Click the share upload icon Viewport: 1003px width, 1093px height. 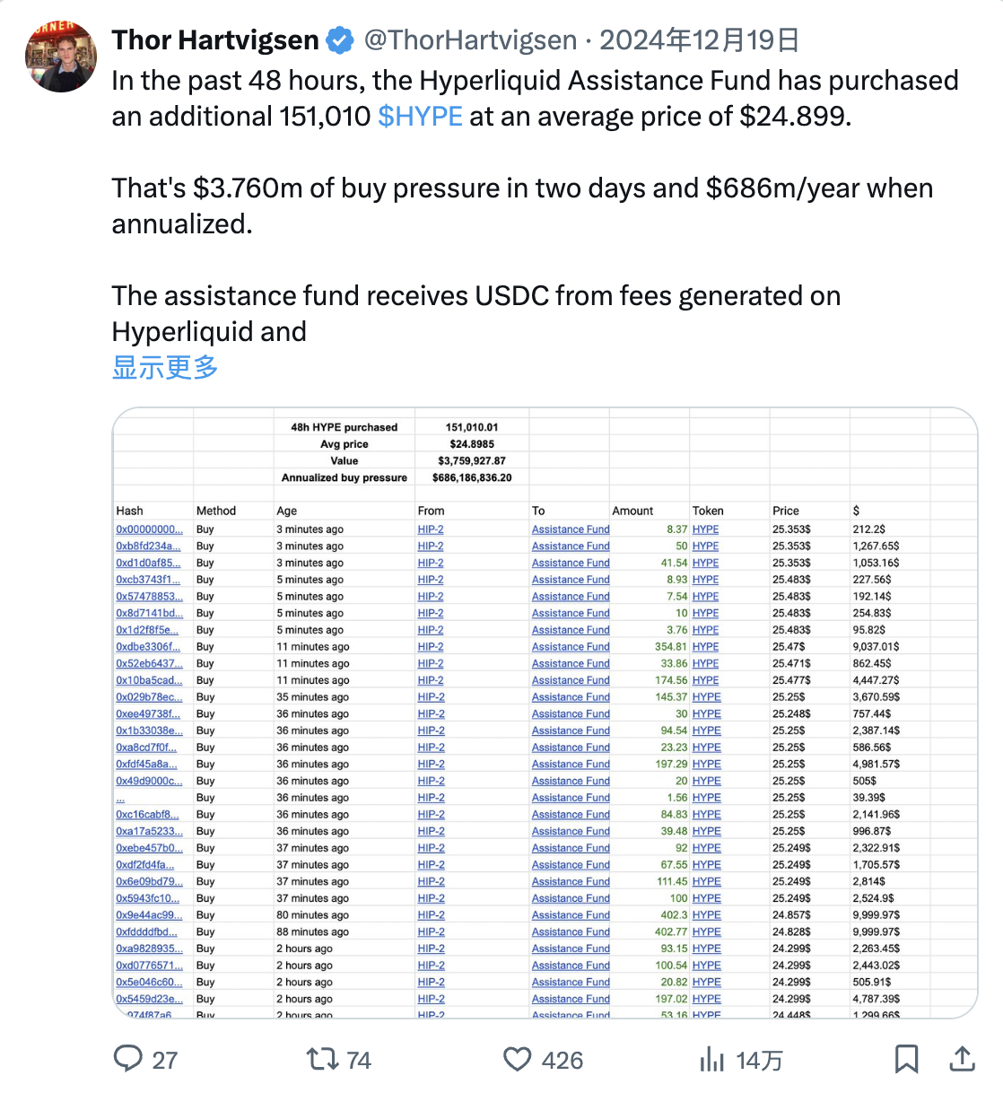pyautogui.click(x=962, y=1059)
